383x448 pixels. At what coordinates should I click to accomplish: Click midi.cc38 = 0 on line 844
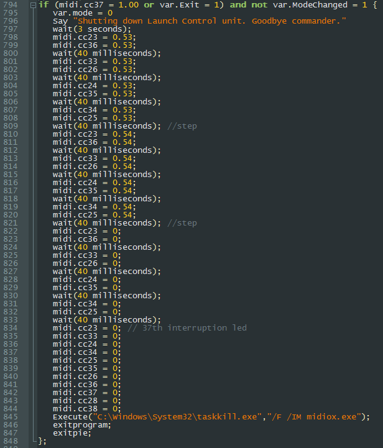pos(86,409)
